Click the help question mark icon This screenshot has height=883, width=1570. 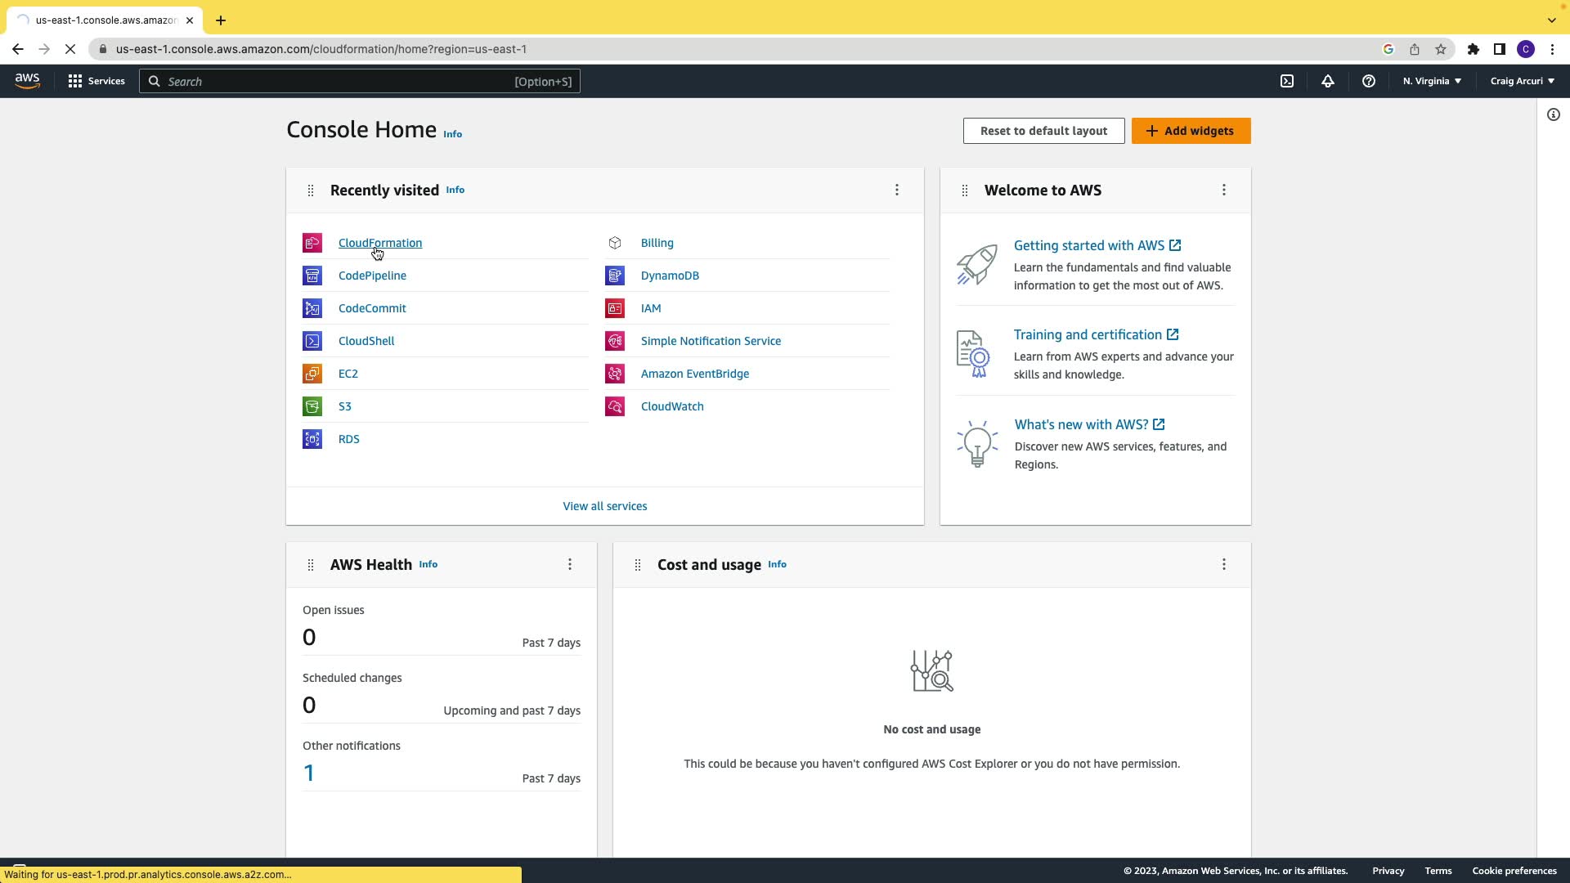1368,81
